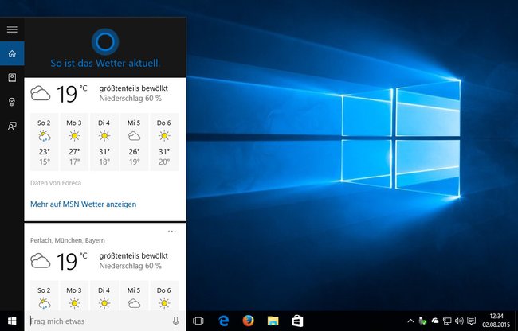Click the Cortana circle logo
Viewport: 518px width, 331px height.
tap(105, 42)
